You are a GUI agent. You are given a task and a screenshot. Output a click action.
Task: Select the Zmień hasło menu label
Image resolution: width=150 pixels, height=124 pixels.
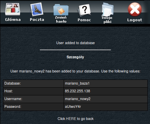(61, 20)
